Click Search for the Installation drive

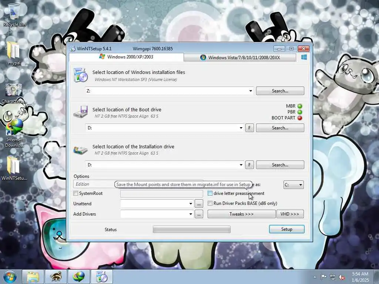(x=280, y=165)
